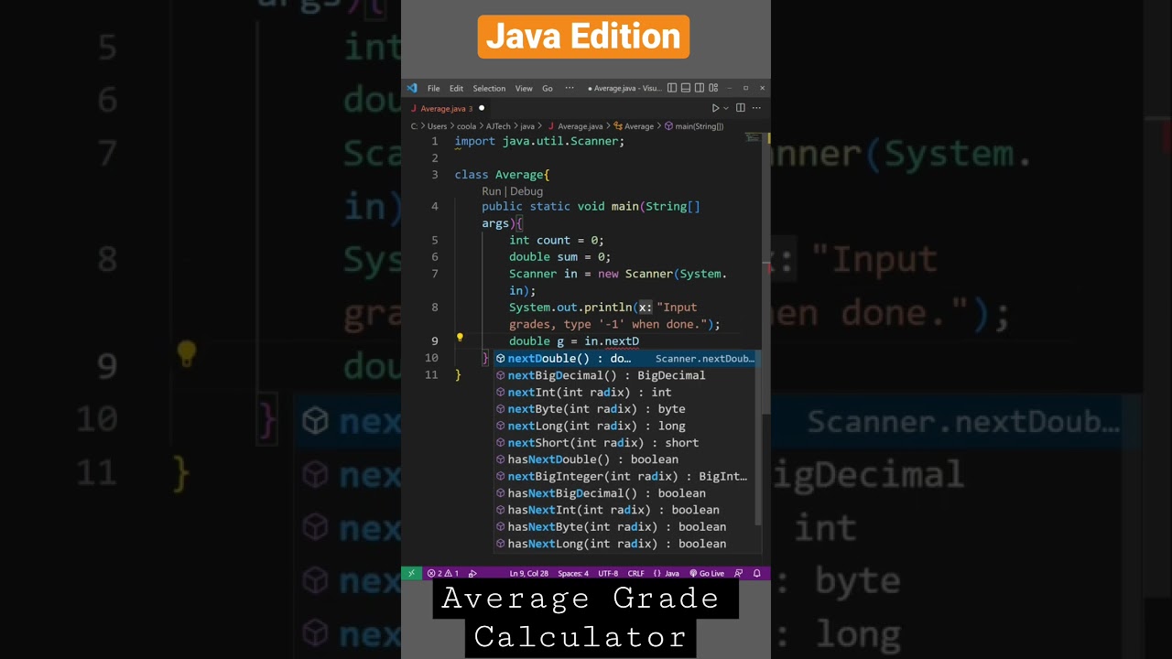Click line number 5 in the gutter
This screenshot has width=1172, height=659.
point(434,240)
